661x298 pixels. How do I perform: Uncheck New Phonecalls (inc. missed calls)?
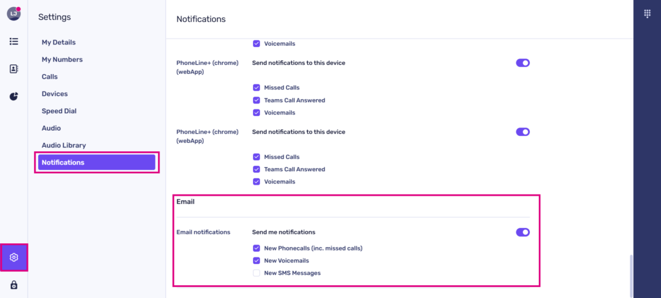(256, 248)
